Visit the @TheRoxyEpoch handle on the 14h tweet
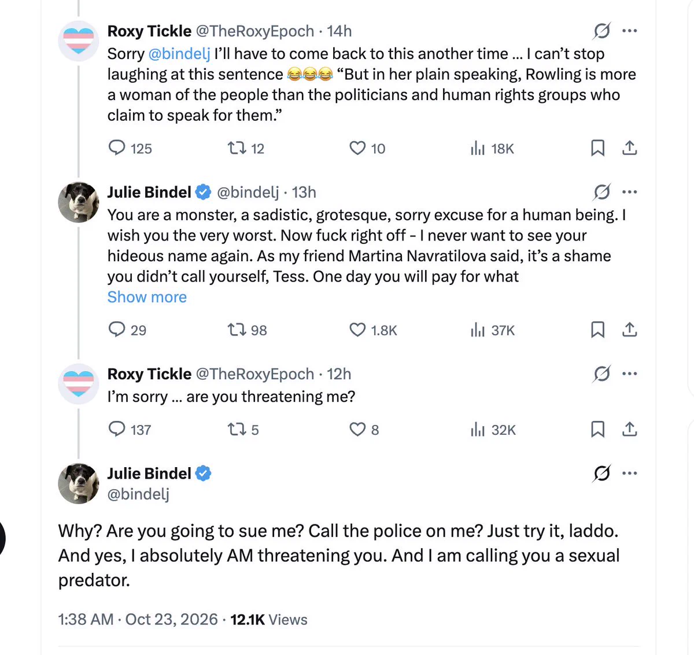694x655 pixels. [x=255, y=31]
